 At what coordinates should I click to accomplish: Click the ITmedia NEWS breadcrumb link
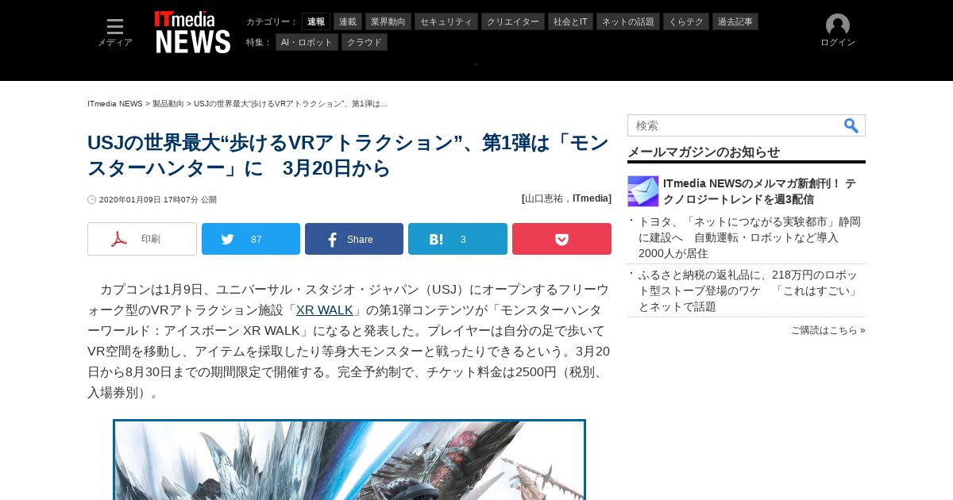coord(115,104)
